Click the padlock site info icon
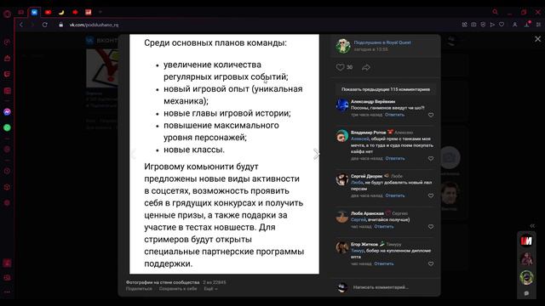This screenshot has width=545, height=306. point(60,25)
